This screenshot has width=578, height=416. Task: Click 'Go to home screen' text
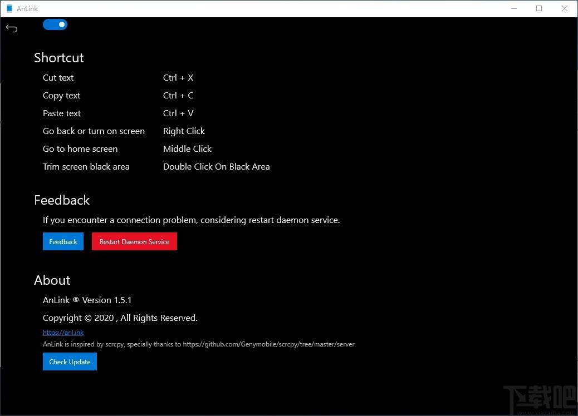[x=80, y=148]
